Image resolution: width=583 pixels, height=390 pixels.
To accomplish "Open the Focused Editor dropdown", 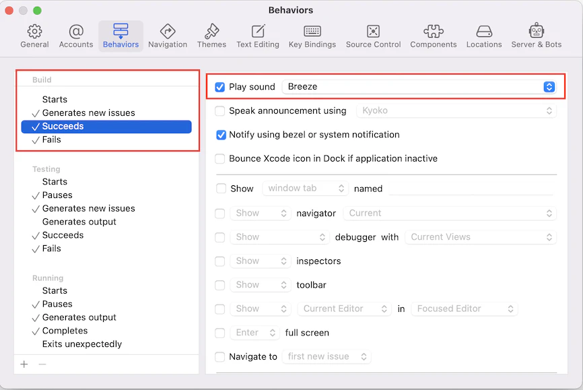I will click(465, 309).
